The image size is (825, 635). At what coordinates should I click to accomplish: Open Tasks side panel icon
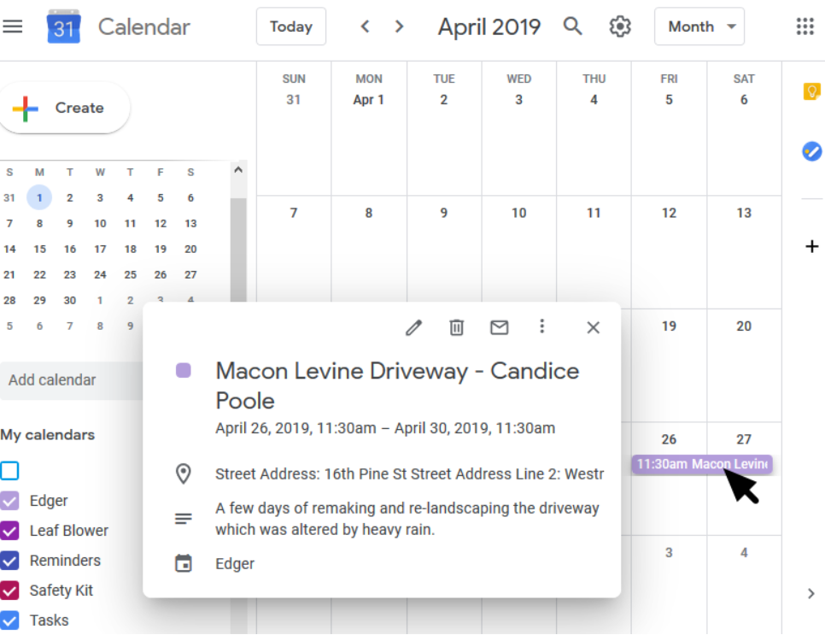point(811,151)
